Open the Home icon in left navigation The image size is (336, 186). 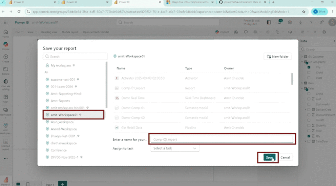6,32
